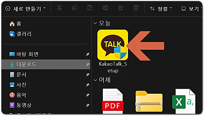Click the pin icon beside 다운로드
This screenshot has height=116, width=204.
[x=88, y=64]
